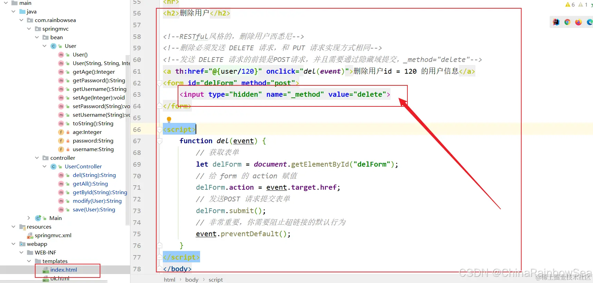Screen dimensions: 593x283
Task: Collapse the main folder
Action: pyautogui.click(x=6, y=3)
